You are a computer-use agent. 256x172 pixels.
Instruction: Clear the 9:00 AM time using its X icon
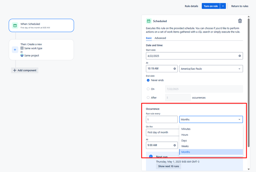174,145
